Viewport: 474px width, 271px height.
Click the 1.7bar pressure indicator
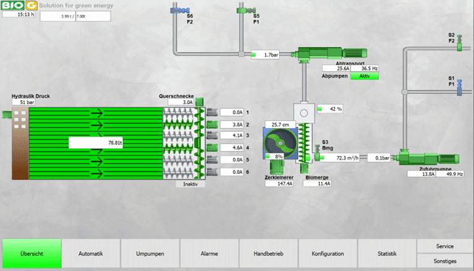coord(265,55)
